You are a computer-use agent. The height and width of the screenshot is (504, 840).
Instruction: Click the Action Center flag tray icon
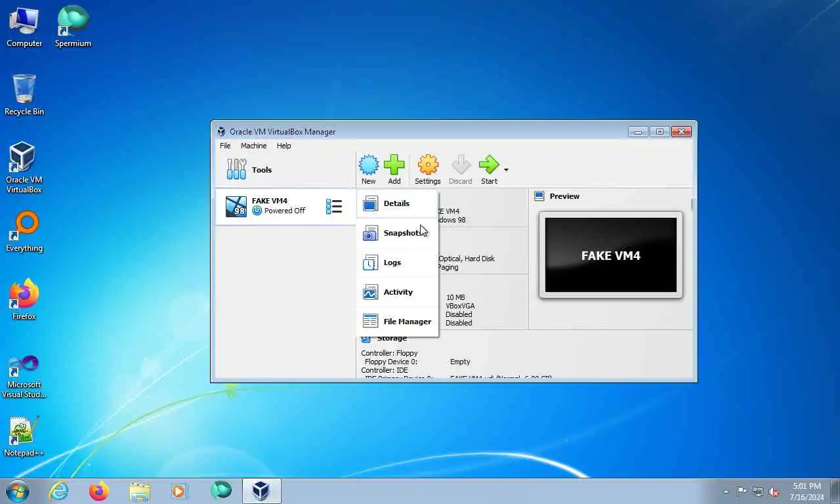pos(742,491)
